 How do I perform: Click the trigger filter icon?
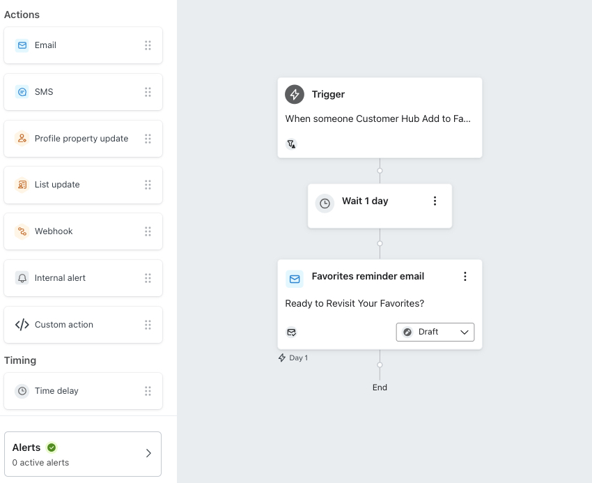pyautogui.click(x=291, y=144)
